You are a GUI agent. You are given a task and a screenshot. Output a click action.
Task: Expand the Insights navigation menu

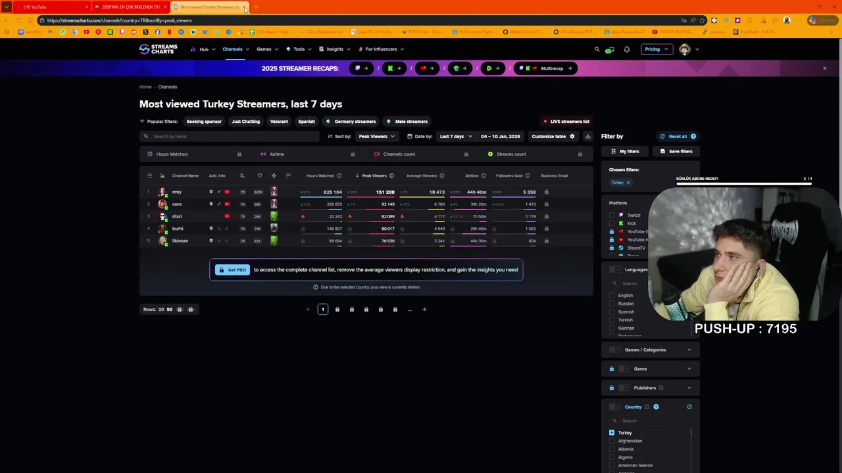(x=335, y=49)
